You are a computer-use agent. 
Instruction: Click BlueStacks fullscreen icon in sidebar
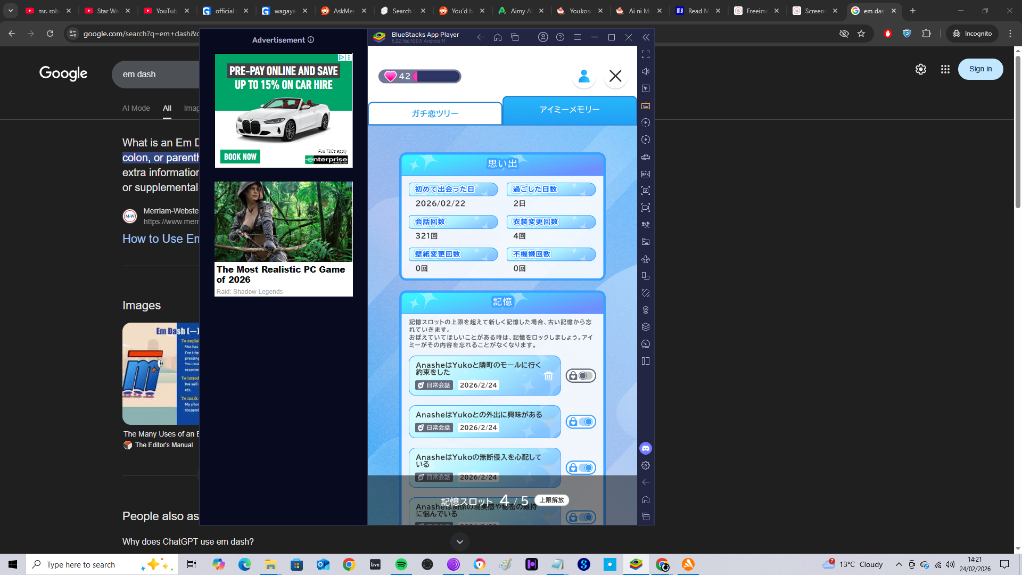point(646,54)
